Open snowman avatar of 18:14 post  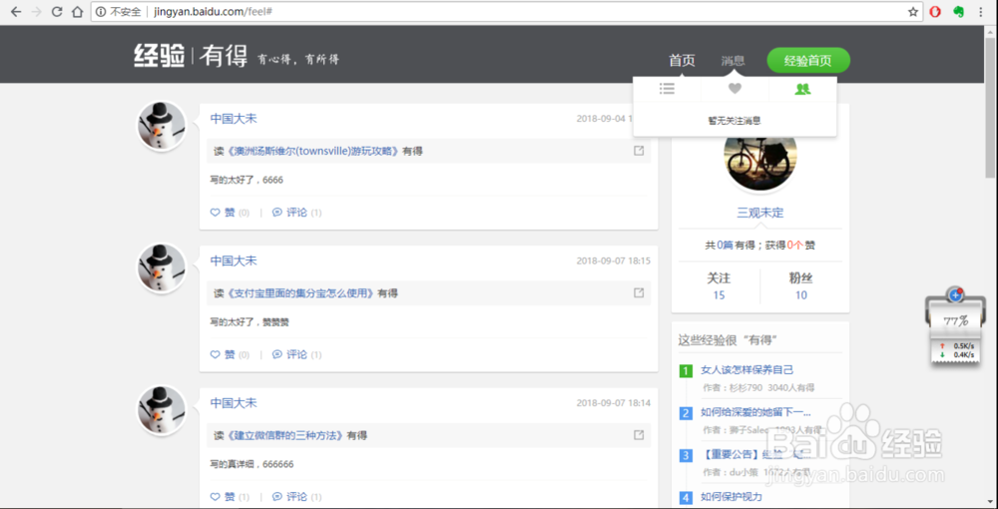[162, 410]
